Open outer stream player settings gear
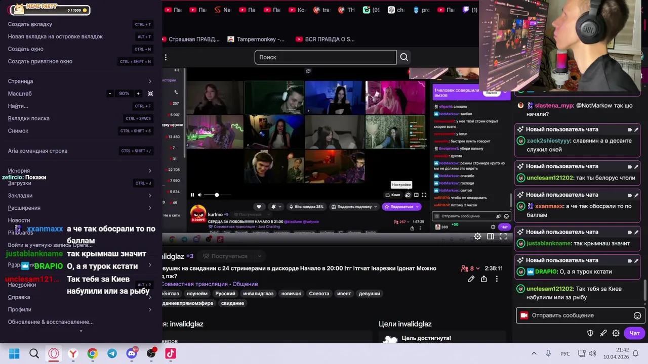The image size is (648, 364). pyautogui.click(x=477, y=237)
